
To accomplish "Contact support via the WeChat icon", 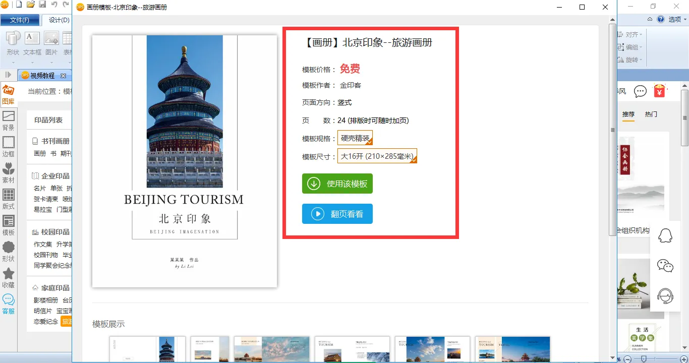I will tap(666, 266).
